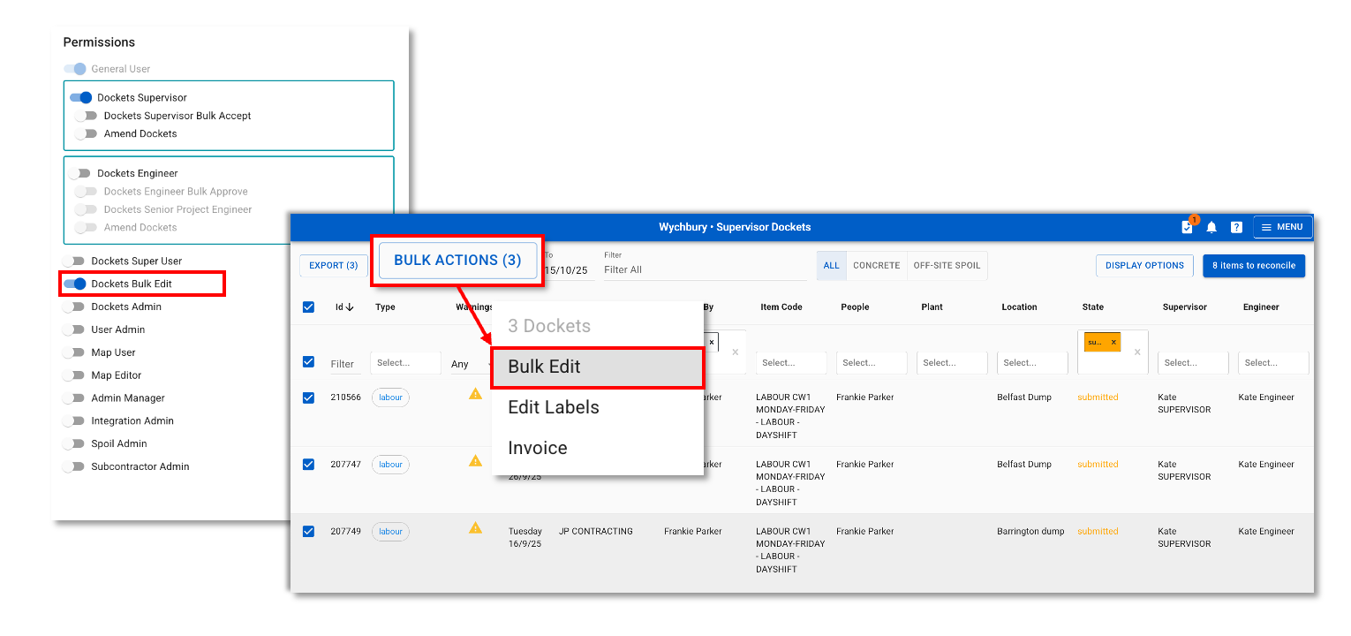1351x636 pixels.
Task: Choose Bulk Edit from the actions menu
Action: [x=597, y=367]
